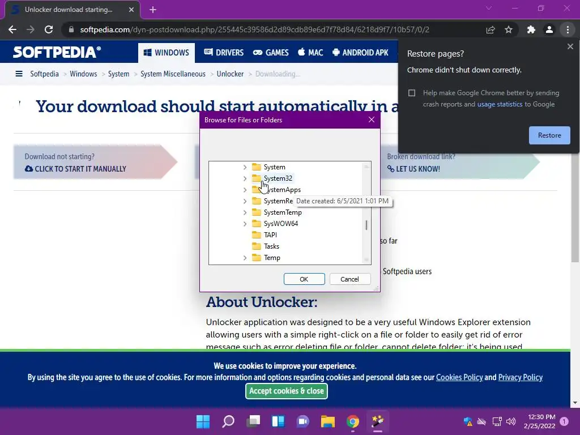Dismiss the Restore pages popup
The height and width of the screenshot is (435, 580).
tap(570, 46)
